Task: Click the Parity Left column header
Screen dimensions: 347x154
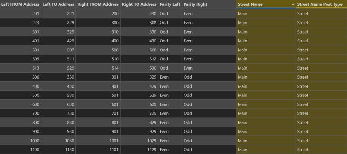Action: tap(170, 4)
